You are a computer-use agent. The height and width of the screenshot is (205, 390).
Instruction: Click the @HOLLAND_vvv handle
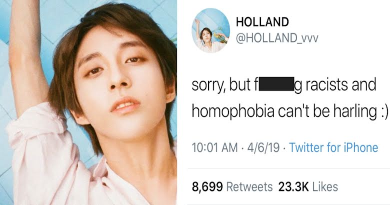coord(277,38)
